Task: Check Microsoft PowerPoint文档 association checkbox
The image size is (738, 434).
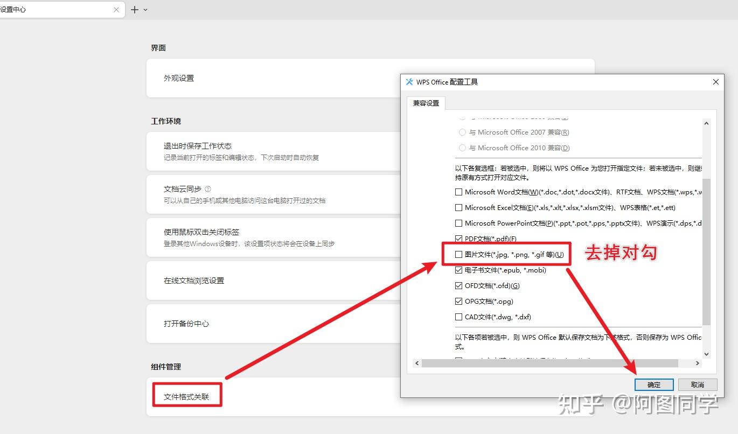Action: [459, 223]
